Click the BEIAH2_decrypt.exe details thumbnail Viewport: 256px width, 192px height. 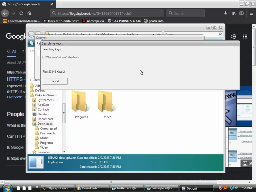[36, 162]
